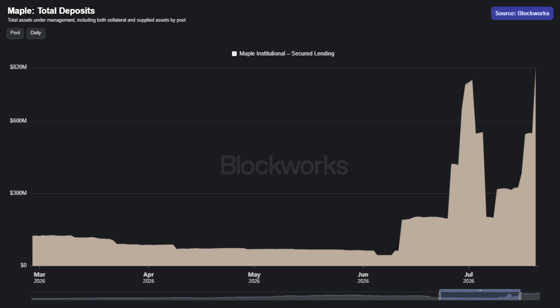Click the Pool filter button

pos(15,33)
